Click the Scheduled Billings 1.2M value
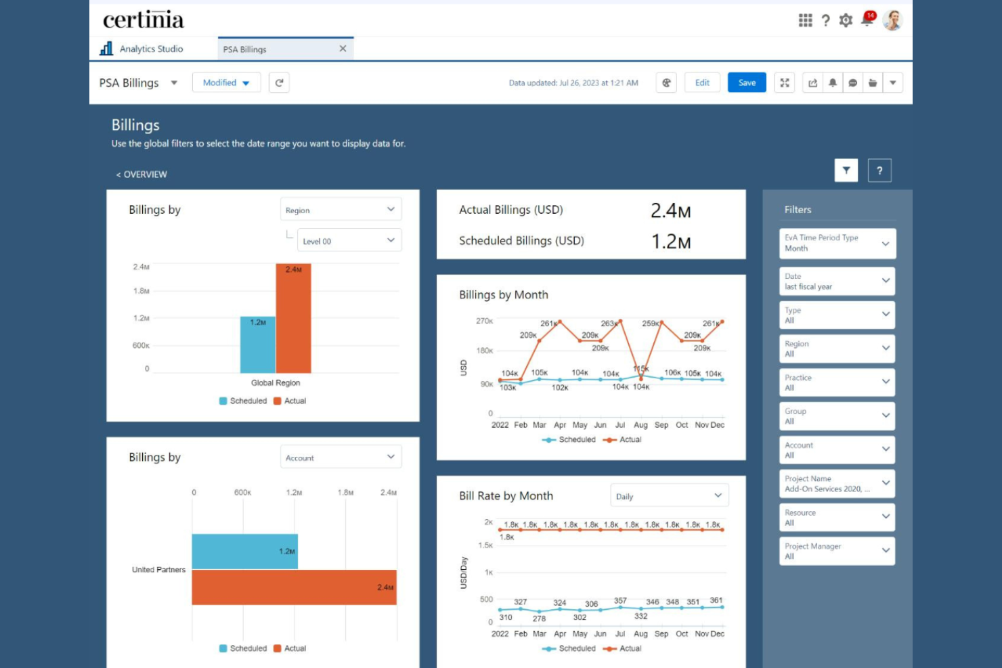 click(x=670, y=242)
